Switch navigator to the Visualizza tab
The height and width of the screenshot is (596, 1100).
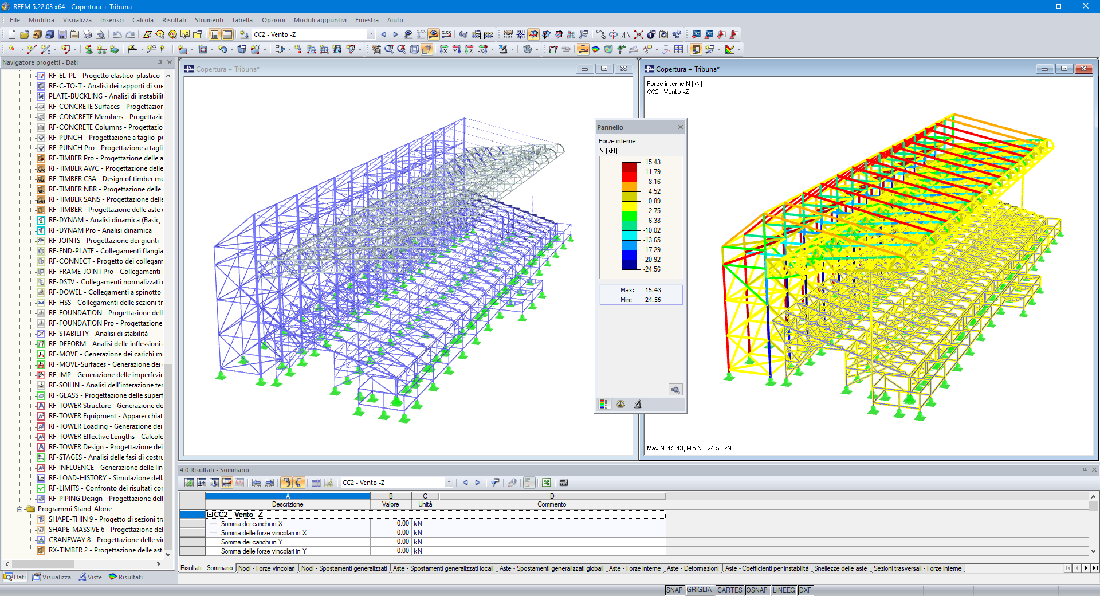tap(52, 577)
